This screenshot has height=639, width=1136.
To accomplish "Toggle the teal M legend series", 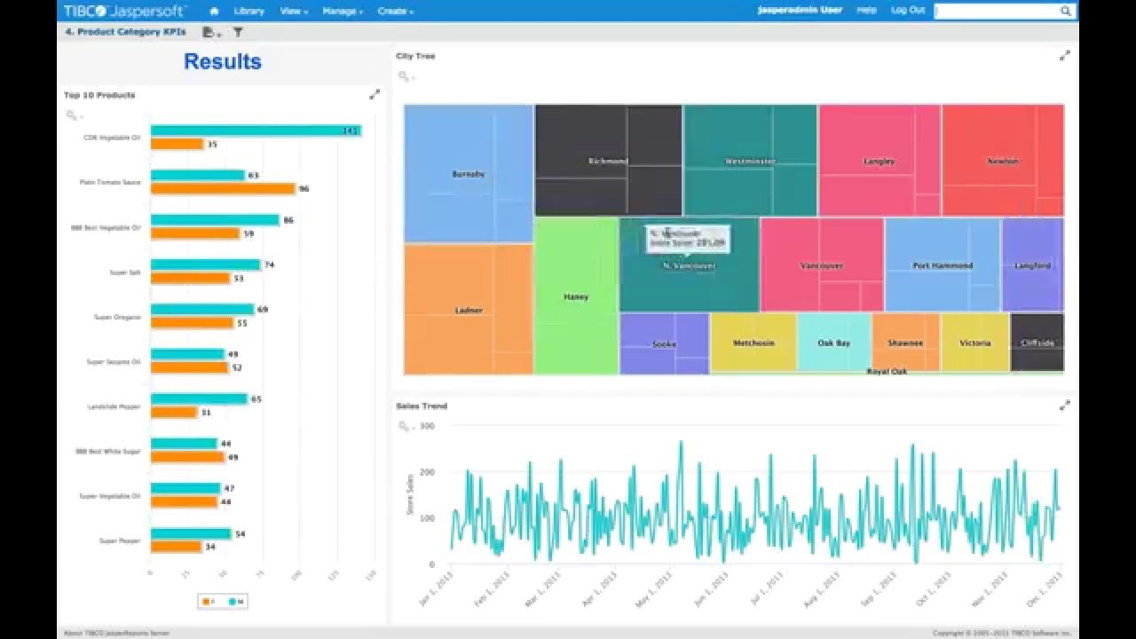I will (x=236, y=602).
